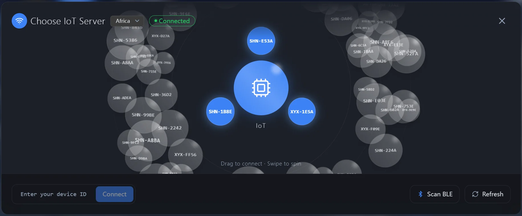This screenshot has width=522, height=216.
Task: Click the Connected status badge
Action: [172, 21]
